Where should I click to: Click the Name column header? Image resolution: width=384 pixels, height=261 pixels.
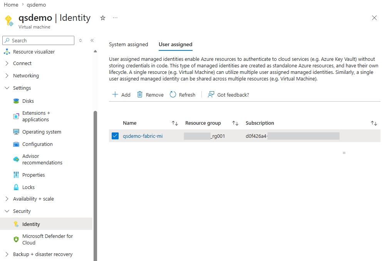(129, 123)
